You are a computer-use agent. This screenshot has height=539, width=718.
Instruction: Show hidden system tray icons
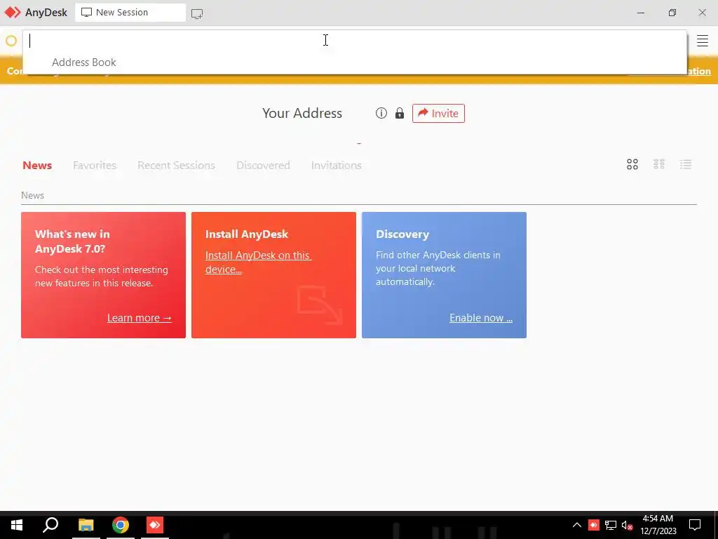pos(576,525)
